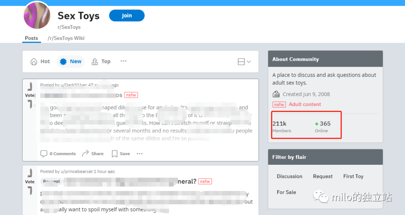Sort posts by Hot
The image size is (405, 215).
click(x=40, y=61)
